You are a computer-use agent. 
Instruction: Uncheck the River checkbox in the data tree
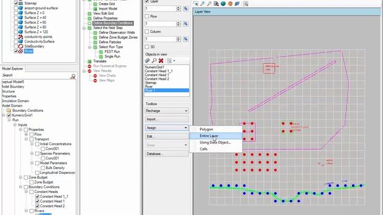(16, 51)
